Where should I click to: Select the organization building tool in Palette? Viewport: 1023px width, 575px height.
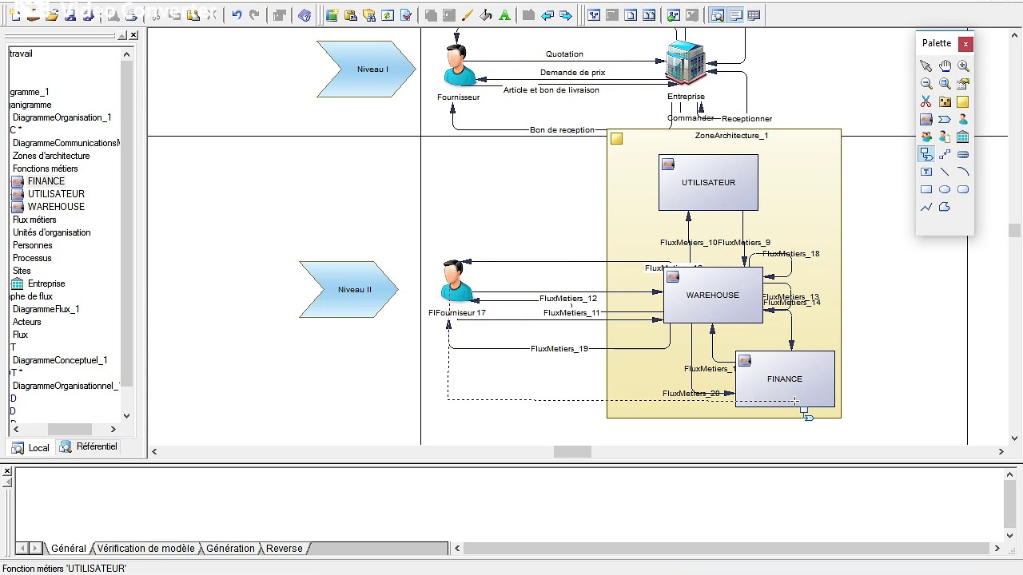963,137
